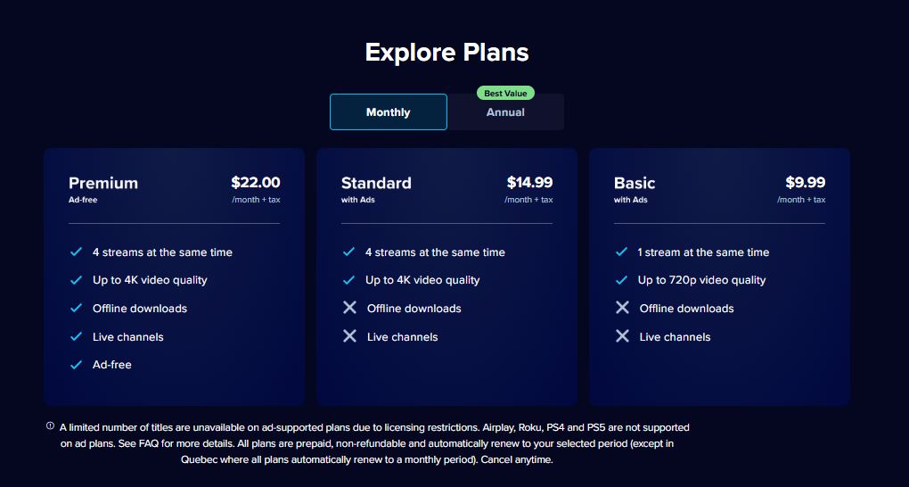
Task: Click the X icon for Basic Live channels
Action: tap(622, 336)
